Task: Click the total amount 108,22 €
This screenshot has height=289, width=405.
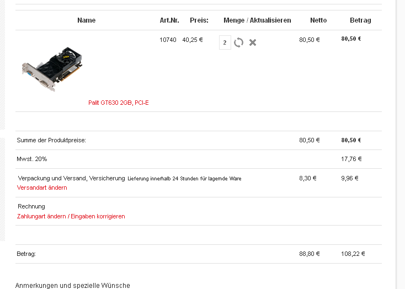Action: click(x=353, y=254)
